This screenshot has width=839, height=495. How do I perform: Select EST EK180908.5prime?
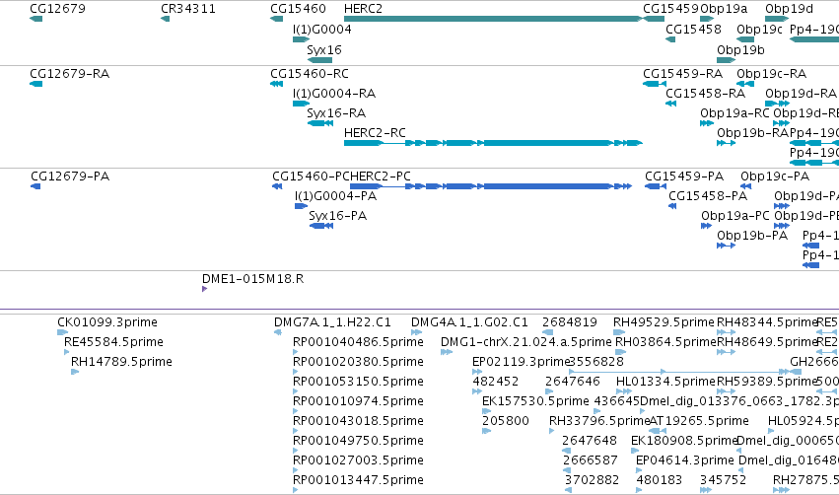684,441
